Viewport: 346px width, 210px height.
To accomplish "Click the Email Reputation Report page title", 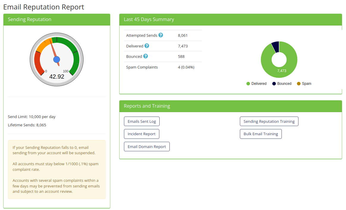I will [44, 7].
